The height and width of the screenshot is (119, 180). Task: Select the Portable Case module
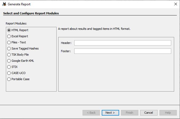9,79
